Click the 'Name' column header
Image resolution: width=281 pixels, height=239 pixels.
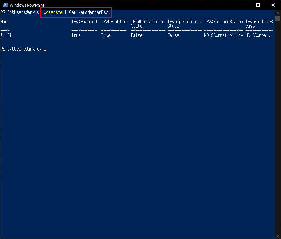coord(5,22)
